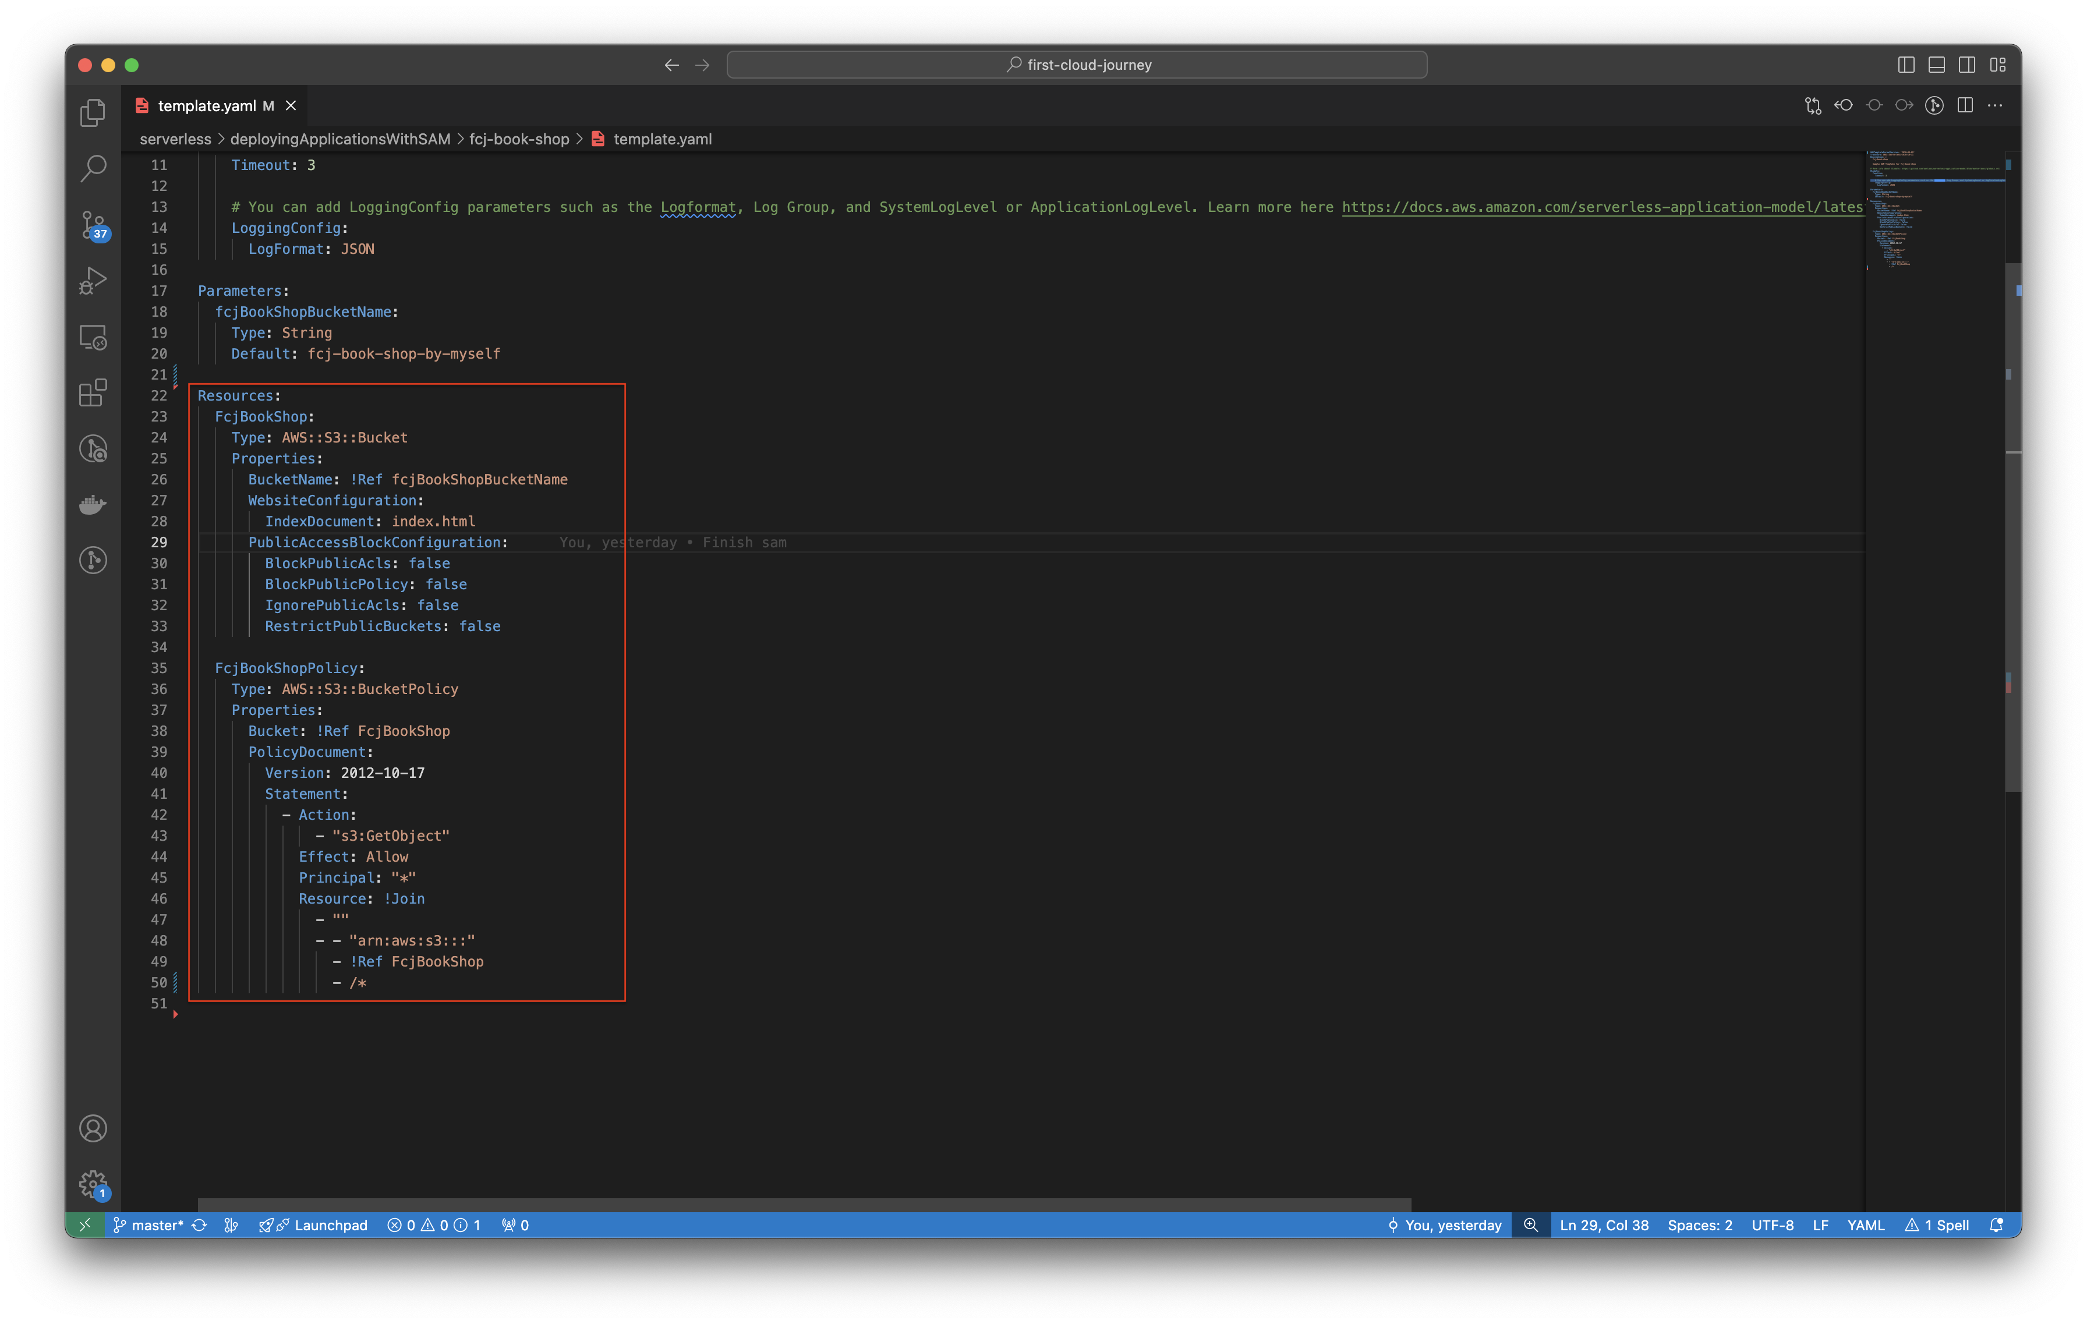This screenshot has width=2087, height=1324.
Task: Open the commit graph from status bar
Action: (x=231, y=1225)
